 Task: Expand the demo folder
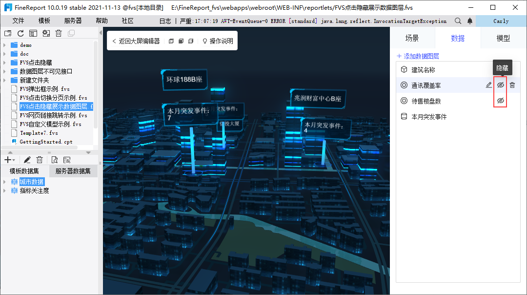click(4, 45)
